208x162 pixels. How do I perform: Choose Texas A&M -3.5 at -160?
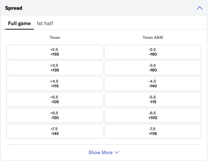coord(153,68)
